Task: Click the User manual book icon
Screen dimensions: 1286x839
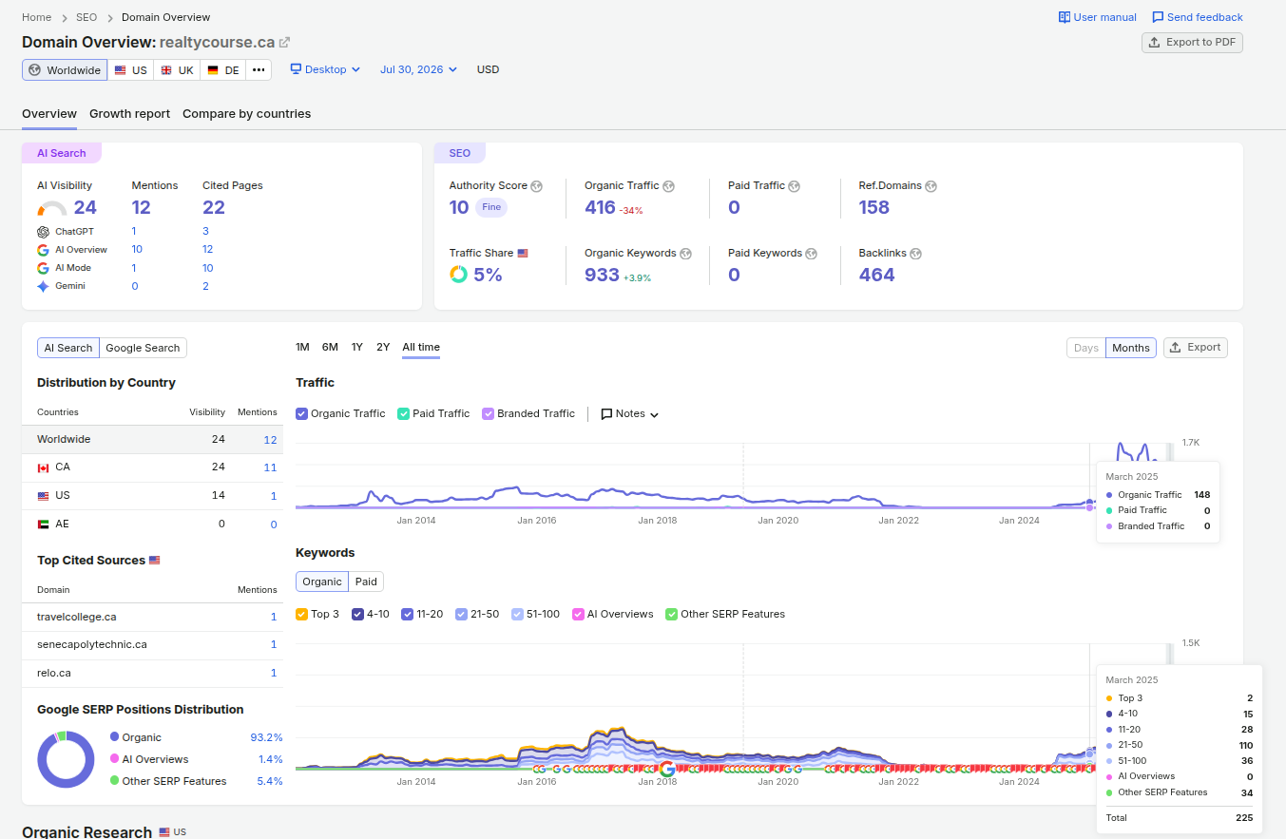Action: 1065,17
